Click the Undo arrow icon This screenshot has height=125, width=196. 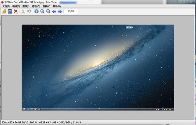click(29, 11)
